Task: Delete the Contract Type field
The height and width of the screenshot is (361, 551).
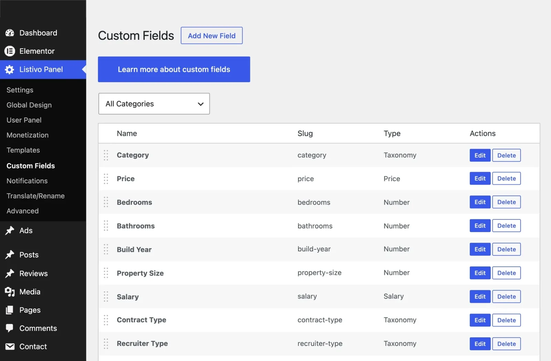Action: tap(507, 320)
